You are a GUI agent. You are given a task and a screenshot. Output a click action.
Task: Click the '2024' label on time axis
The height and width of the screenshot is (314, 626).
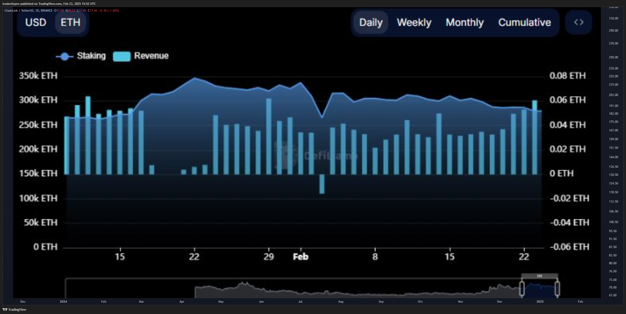[x=63, y=301]
